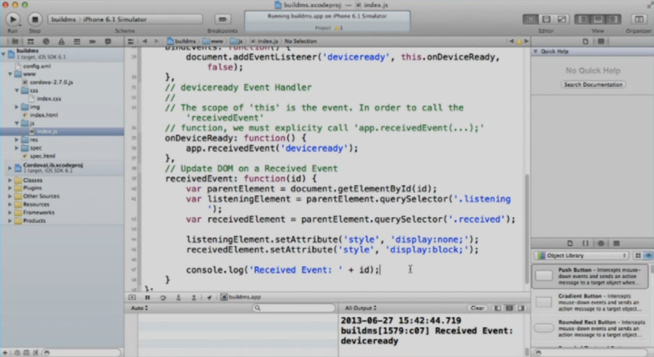The width and height of the screenshot is (654, 357).
Task: Click the Run button in toolbar
Action: pyautogui.click(x=13, y=19)
